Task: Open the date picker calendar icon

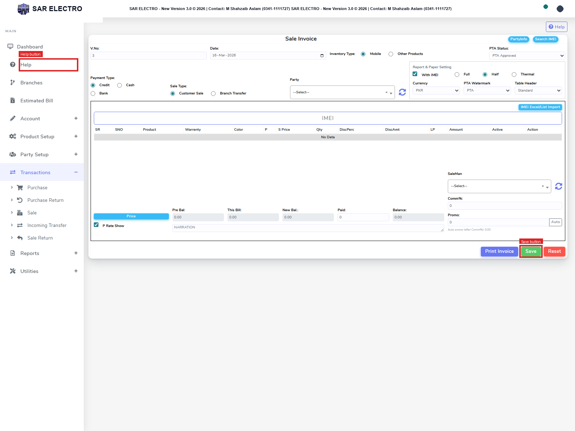Action: (x=322, y=55)
